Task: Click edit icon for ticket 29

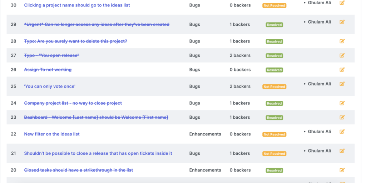Action: 342,22
